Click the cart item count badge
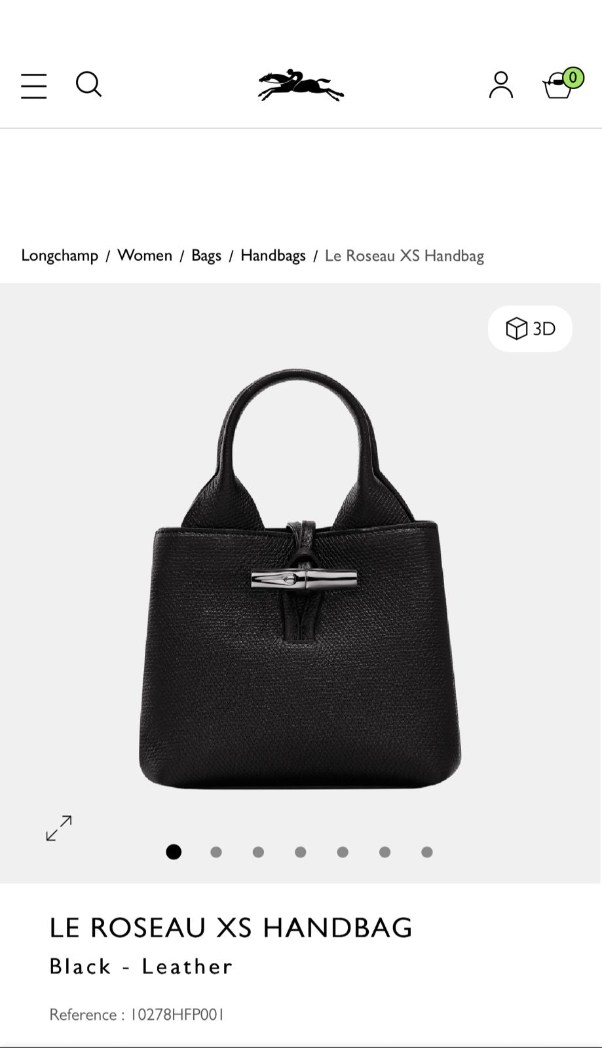Image resolution: width=602 pixels, height=1048 pixels. tap(573, 78)
